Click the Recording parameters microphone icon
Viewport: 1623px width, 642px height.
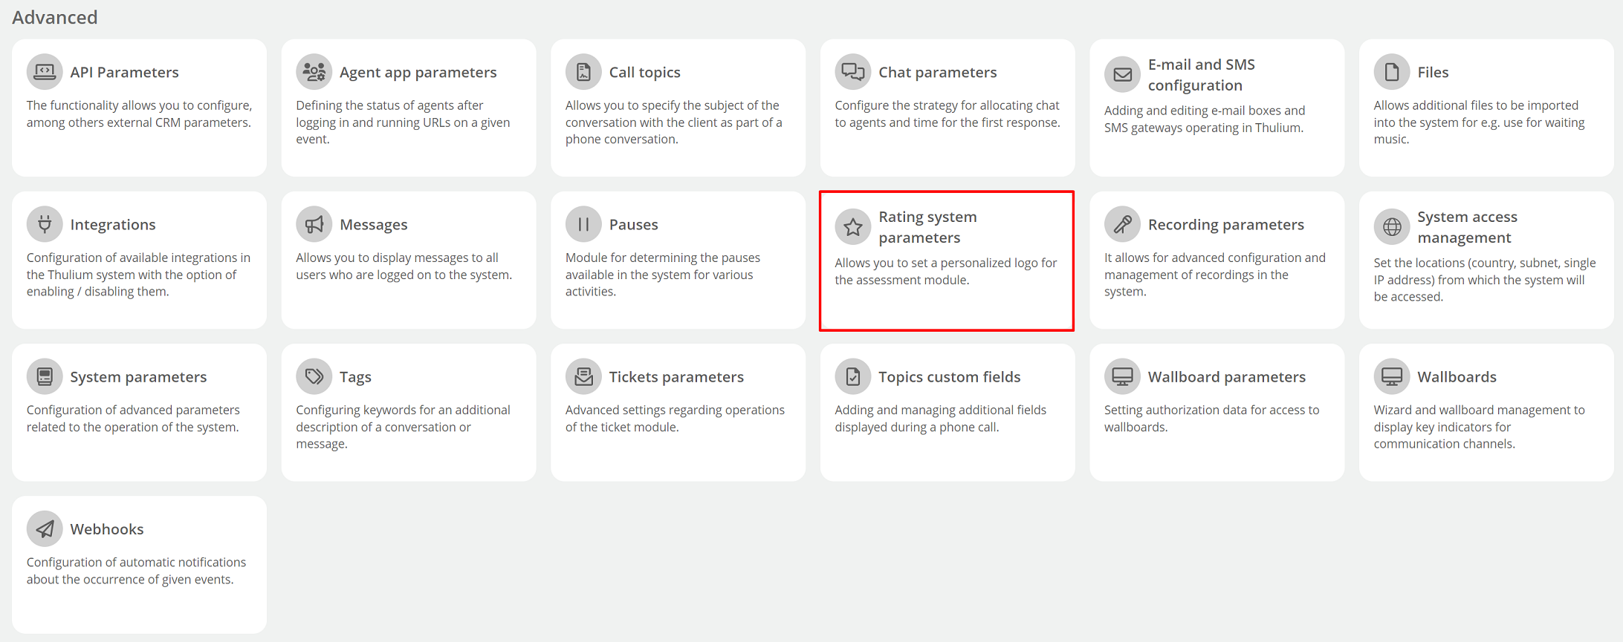pyautogui.click(x=1122, y=224)
